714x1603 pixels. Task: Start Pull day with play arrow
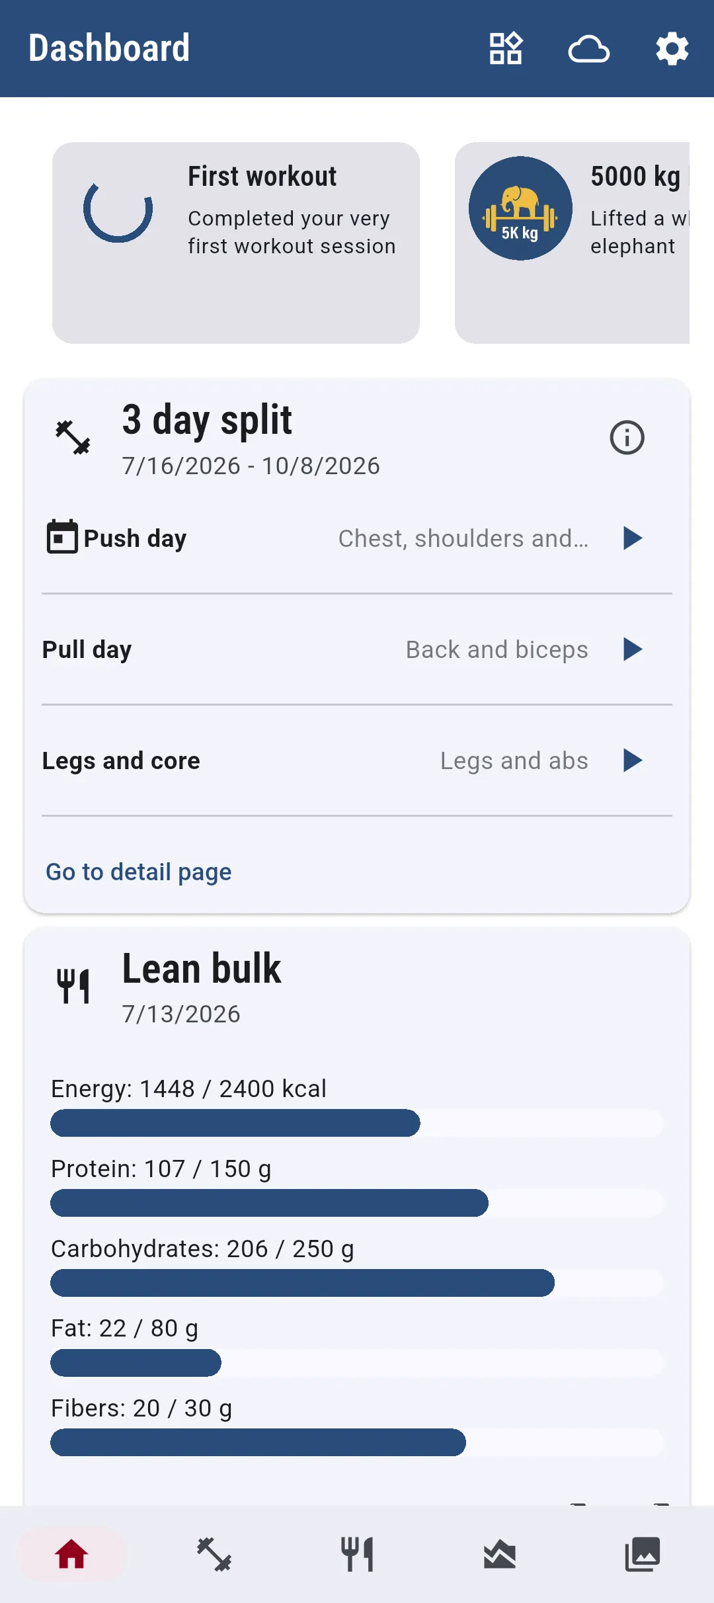coord(633,649)
